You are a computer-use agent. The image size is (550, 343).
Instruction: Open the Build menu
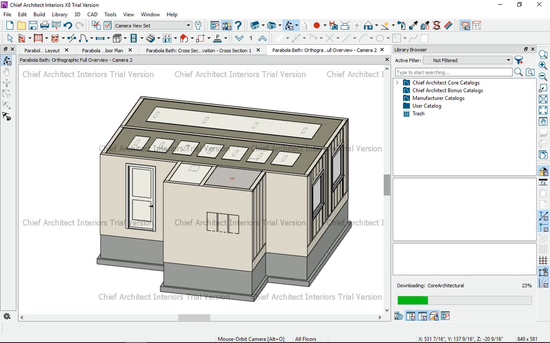pos(39,14)
